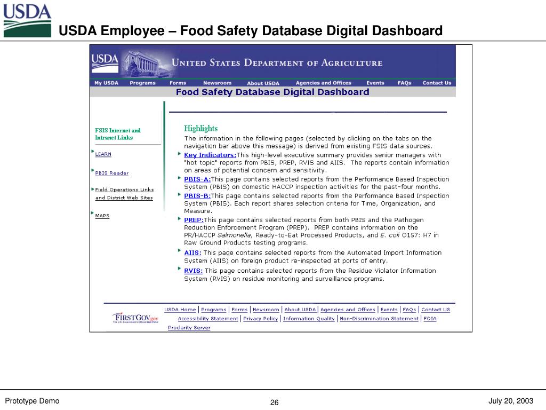Click the Newsroom footer link
The height and width of the screenshot is (410, 546).
tap(266, 310)
